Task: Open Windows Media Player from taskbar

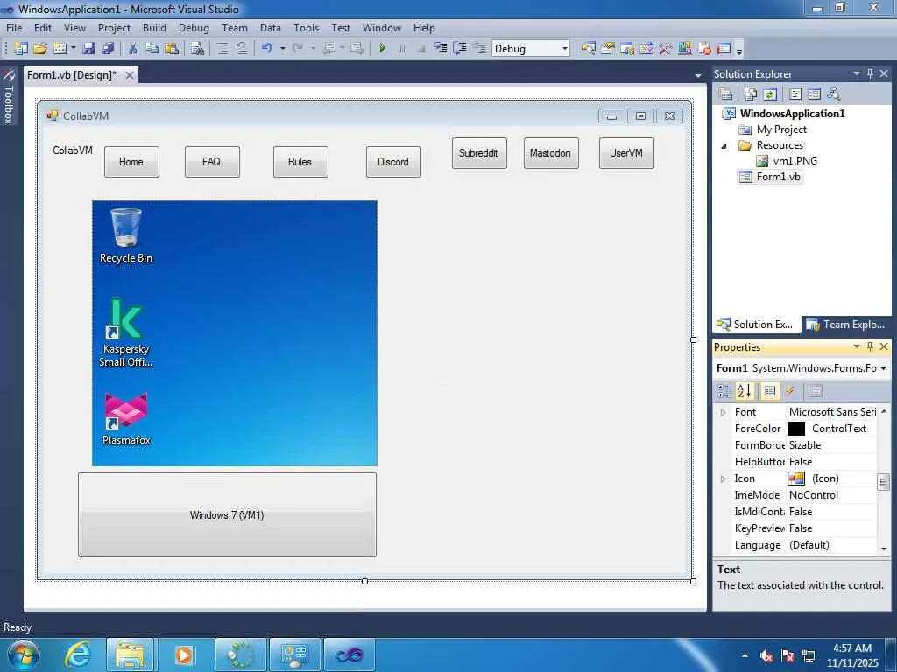Action: (x=184, y=654)
